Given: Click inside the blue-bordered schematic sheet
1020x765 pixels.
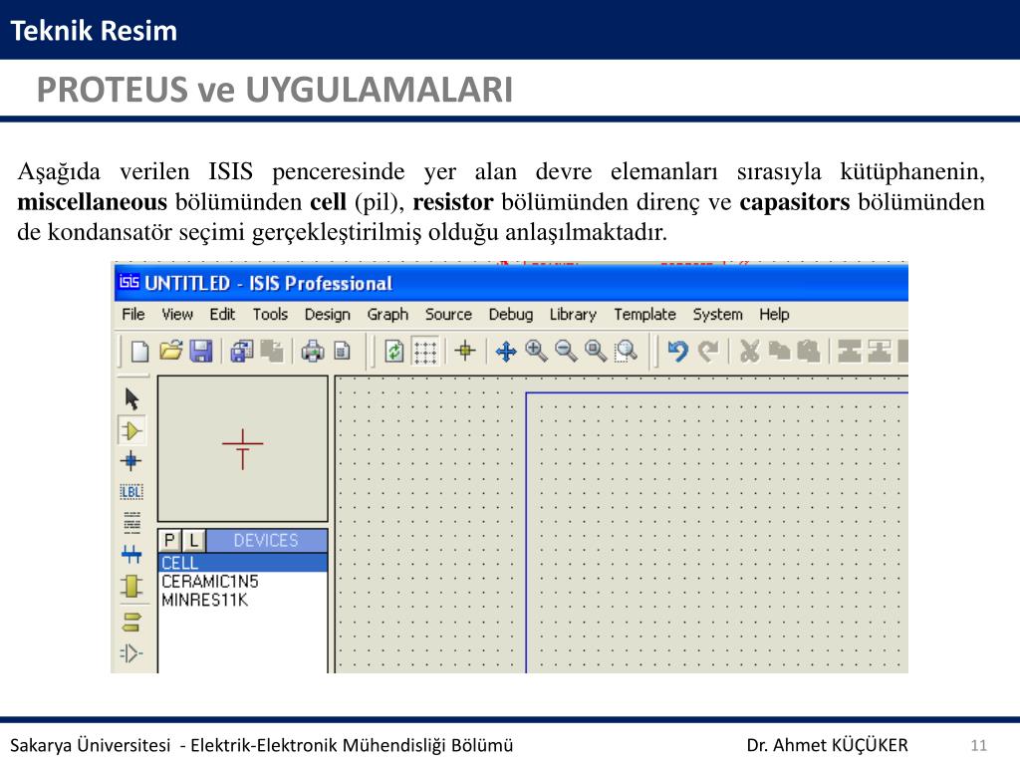Looking at the screenshot, I should tap(717, 534).
